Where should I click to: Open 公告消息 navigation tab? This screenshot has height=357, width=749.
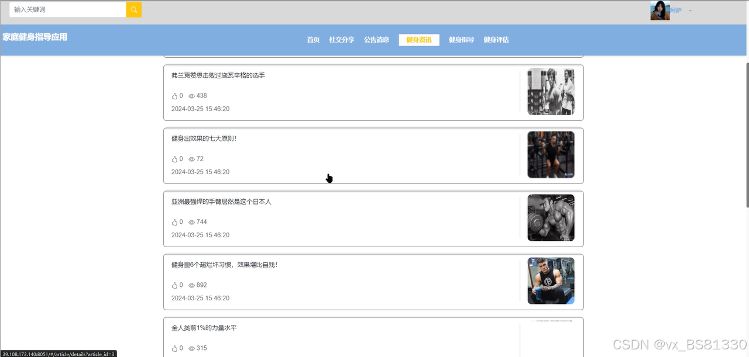pos(376,40)
